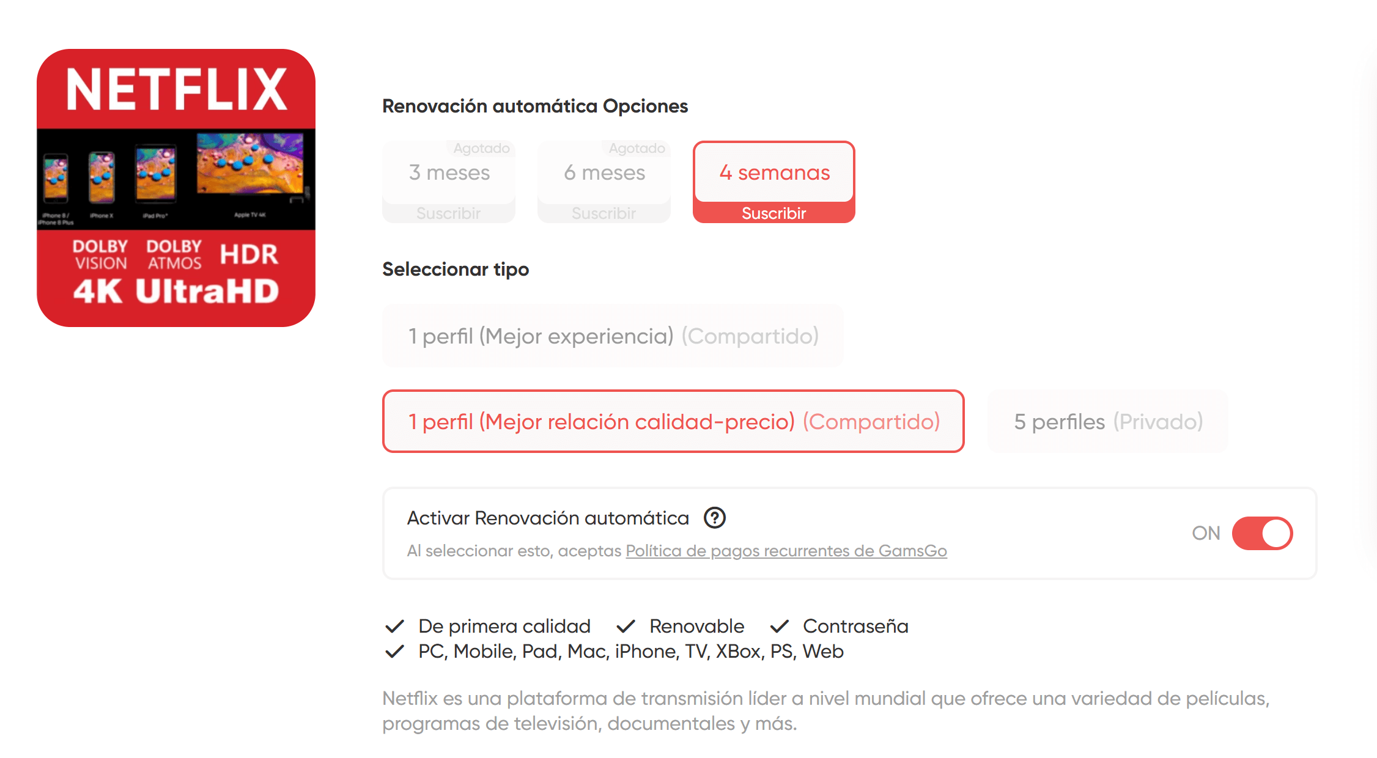
Task: Open Política de pagos recurrentes de GamsGo link
Action: click(786, 551)
